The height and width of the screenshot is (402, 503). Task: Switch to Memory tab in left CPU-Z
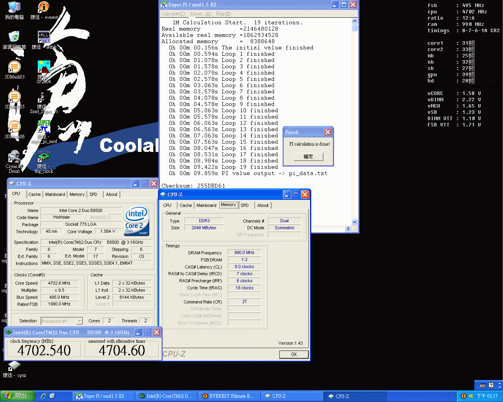(x=77, y=194)
